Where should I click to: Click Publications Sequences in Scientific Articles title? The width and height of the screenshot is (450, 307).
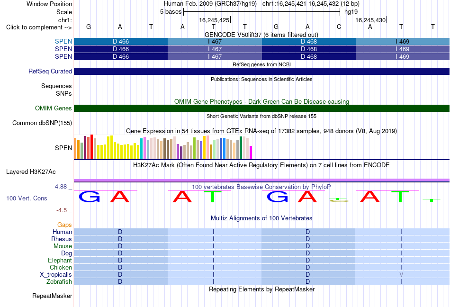pos(261,79)
